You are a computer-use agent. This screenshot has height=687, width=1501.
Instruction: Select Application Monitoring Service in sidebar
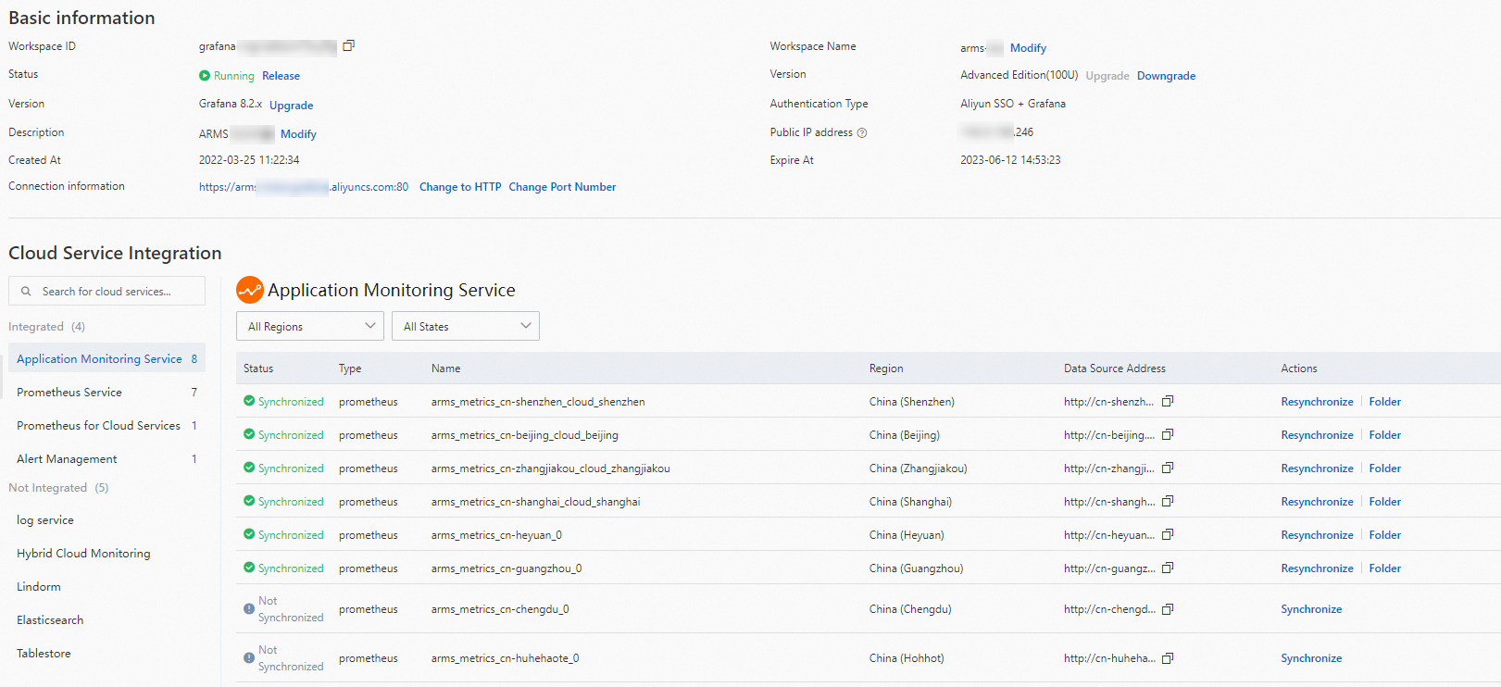[106, 358]
